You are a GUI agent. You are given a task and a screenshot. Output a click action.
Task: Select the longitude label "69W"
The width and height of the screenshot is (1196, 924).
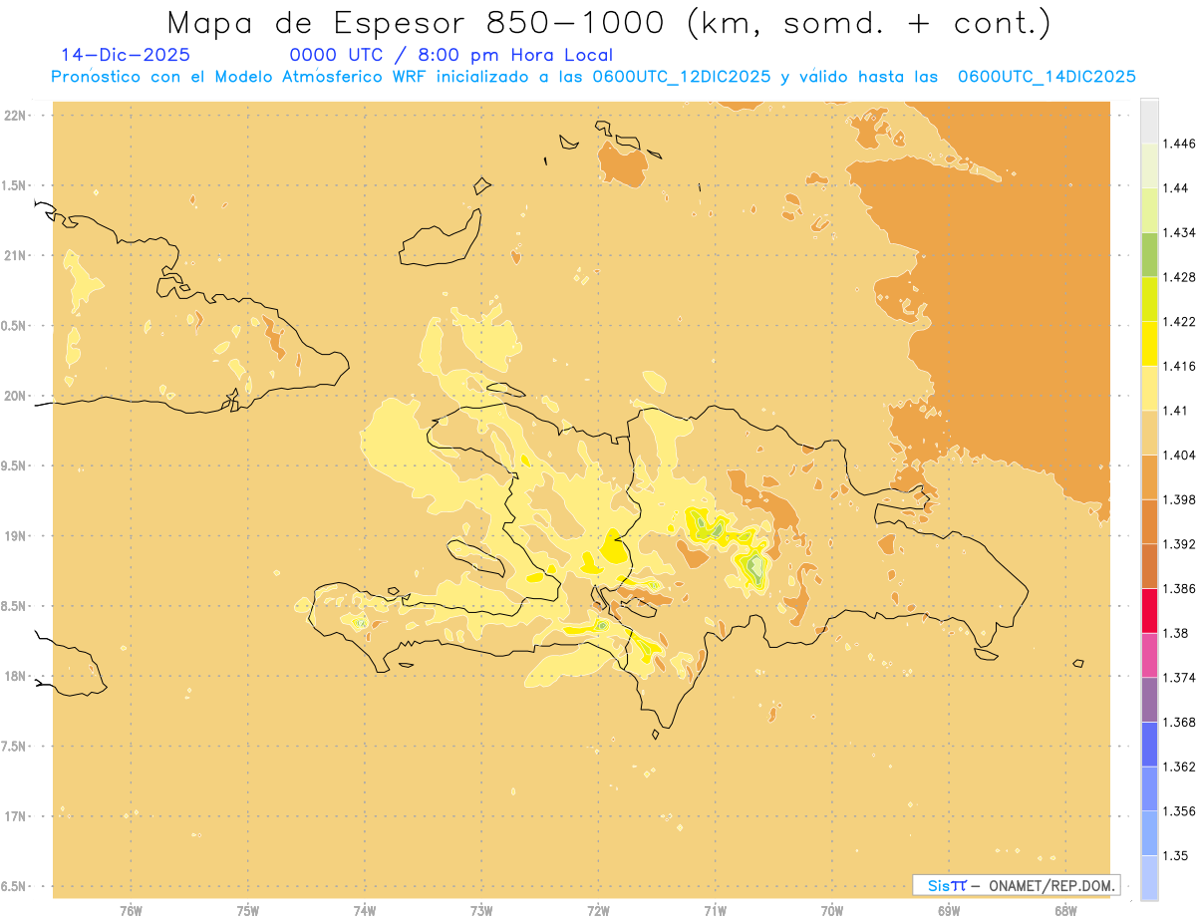(x=949, y=910)
